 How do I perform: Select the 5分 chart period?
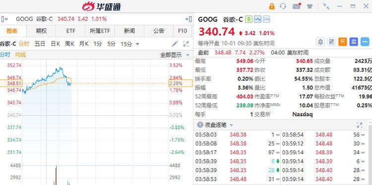point(111,44)
